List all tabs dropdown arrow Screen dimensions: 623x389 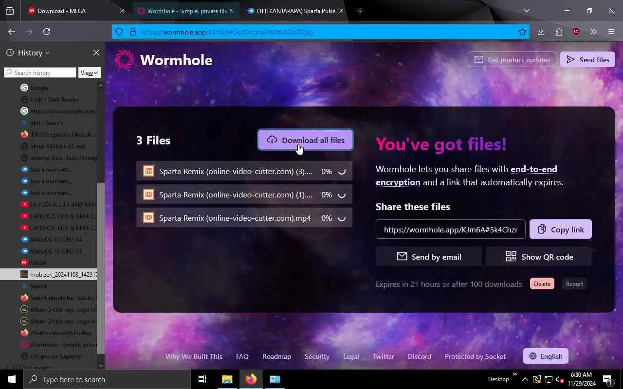526,11
